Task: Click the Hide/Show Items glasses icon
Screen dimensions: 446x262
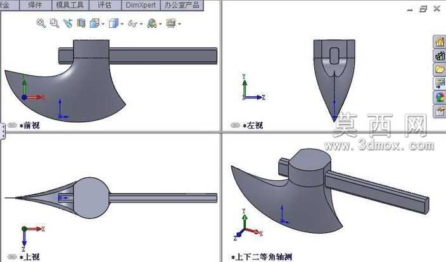Action: [x=132, y=23]
